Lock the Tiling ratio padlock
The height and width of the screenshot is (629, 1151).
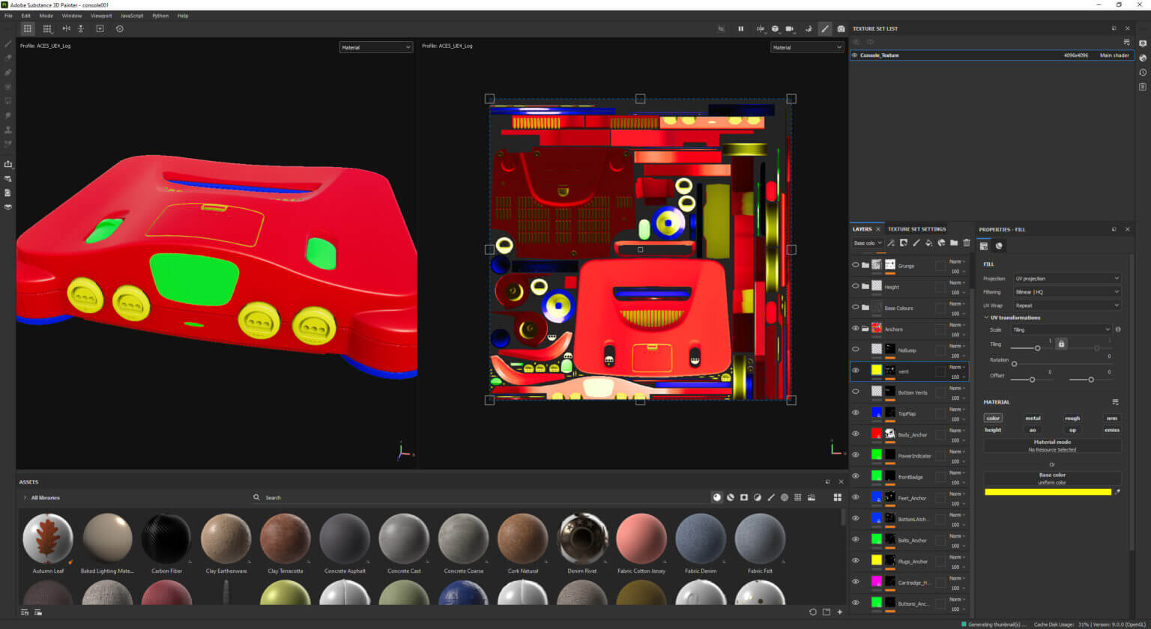click(1060, 343)
